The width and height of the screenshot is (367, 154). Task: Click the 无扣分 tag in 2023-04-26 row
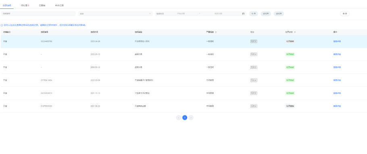click(x=254, y=41)
